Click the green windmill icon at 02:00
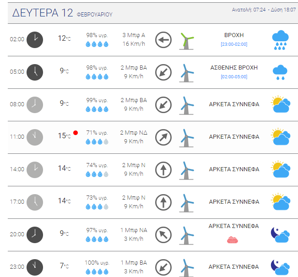298x277 pixels. (186, 40)
